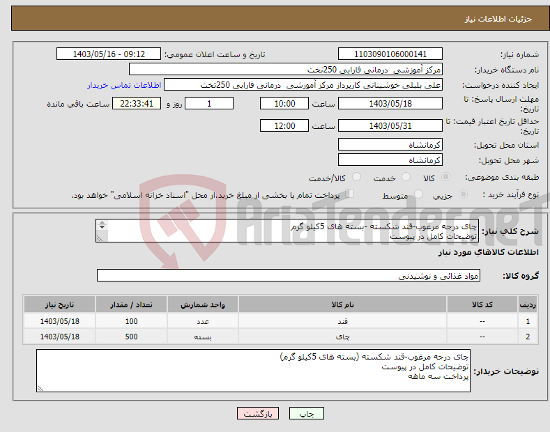Click buyer organization name field
Screen dimensions: 550x432
[286, 69]
